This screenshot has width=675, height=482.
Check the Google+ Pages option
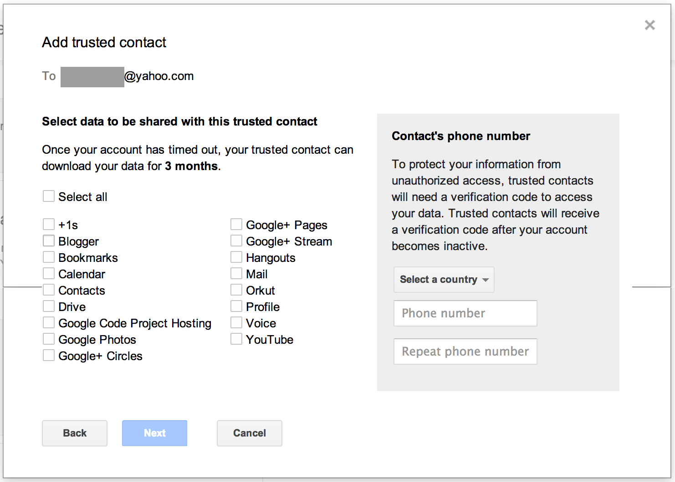point(236,224)
